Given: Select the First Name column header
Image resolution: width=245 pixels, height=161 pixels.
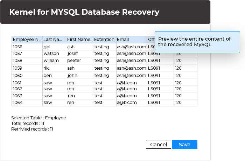Looking at the screenshot, I should click(x=79, y=40).
